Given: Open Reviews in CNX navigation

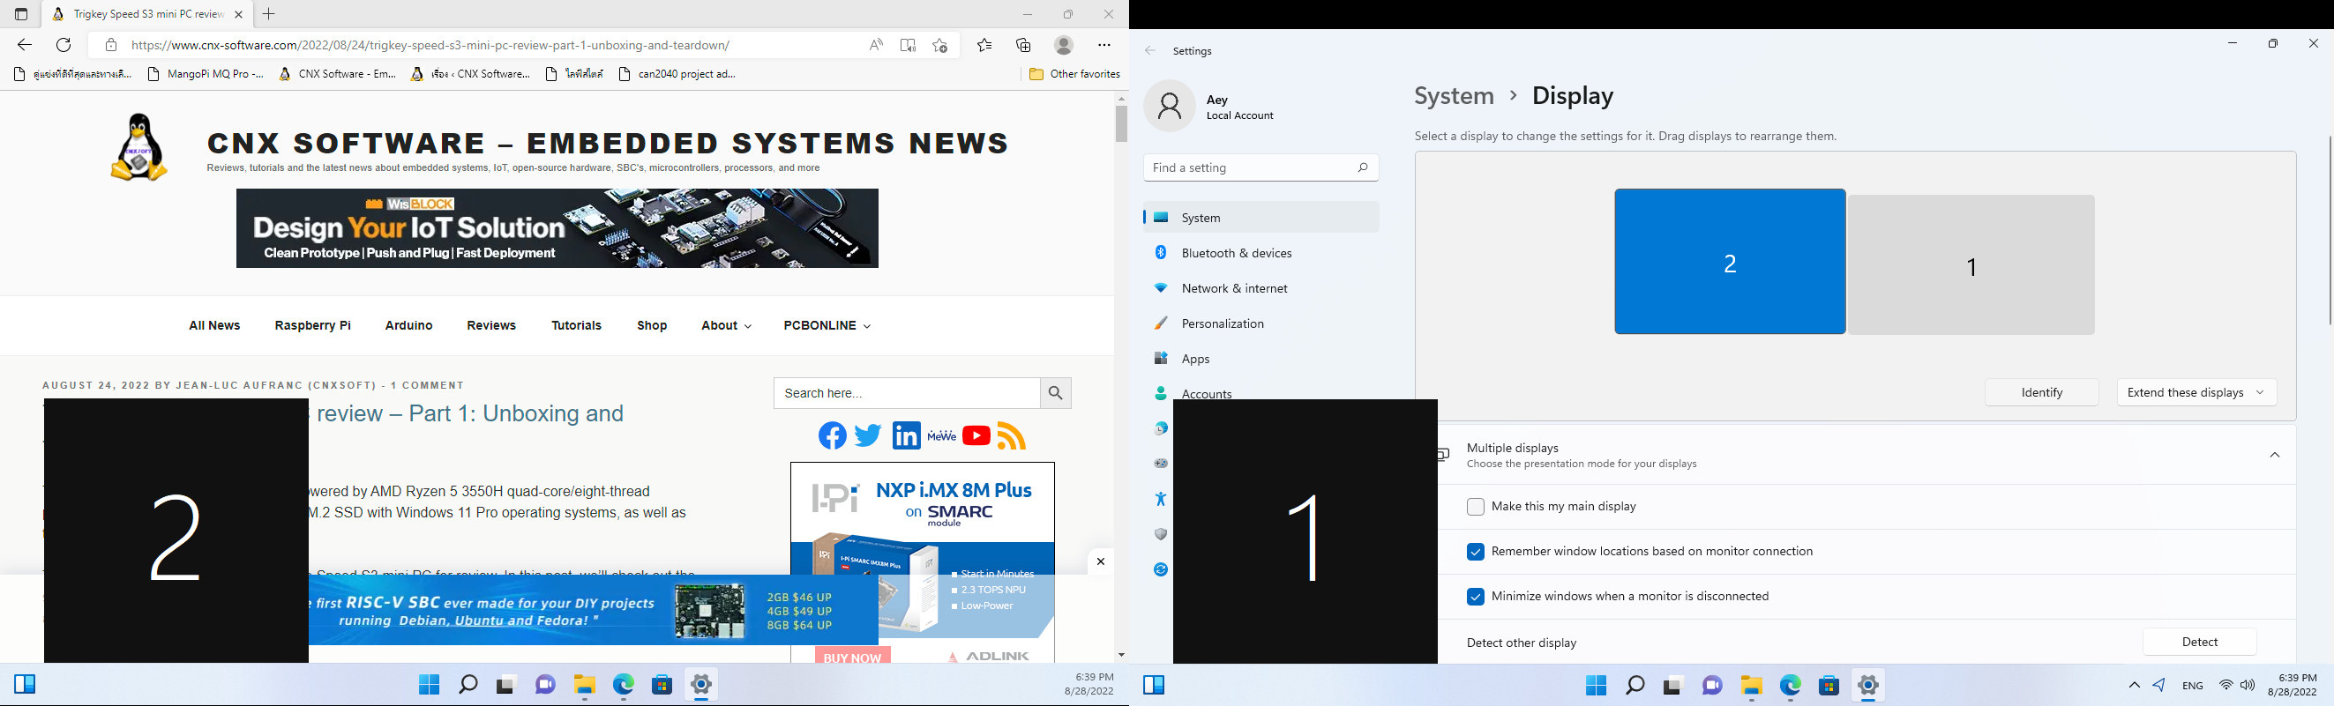Looking at the screenshot, I should pos(491,326).
